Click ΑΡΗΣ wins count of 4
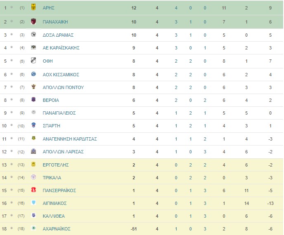The height and width of the screenshot is (235, 284). pos(176,8)
